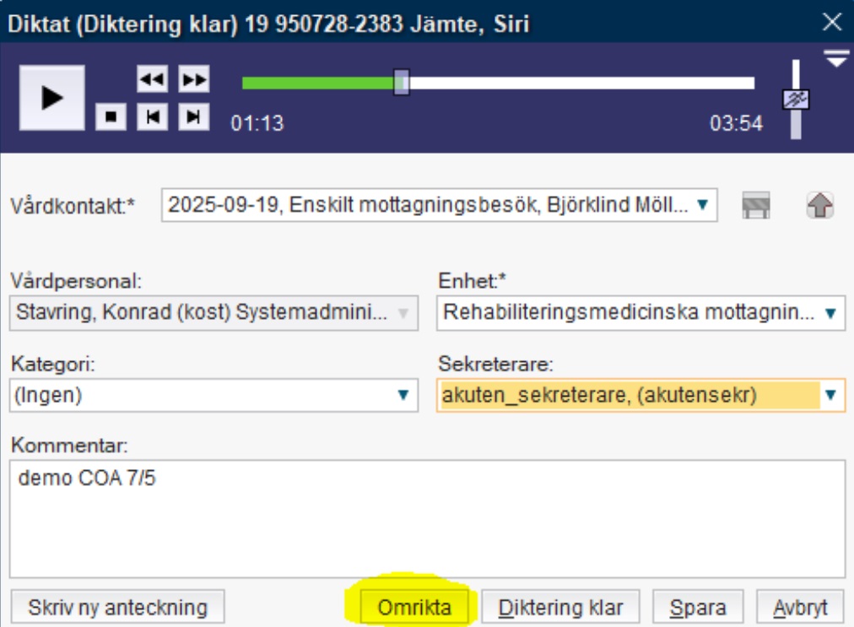This screenshot has height=627, width=854.
Task: Stop the dictation playback
Action: click(111, 116)
